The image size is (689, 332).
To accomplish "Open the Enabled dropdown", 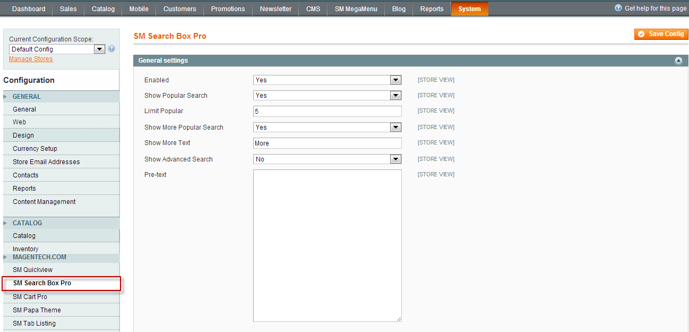I will (328, 80).
